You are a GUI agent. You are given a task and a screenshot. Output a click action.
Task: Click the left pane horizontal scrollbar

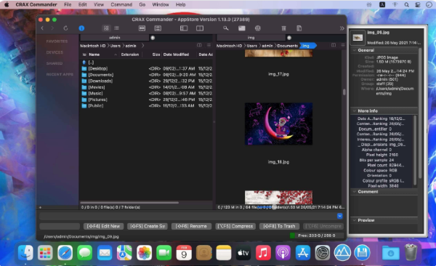(x=129, y=203)
